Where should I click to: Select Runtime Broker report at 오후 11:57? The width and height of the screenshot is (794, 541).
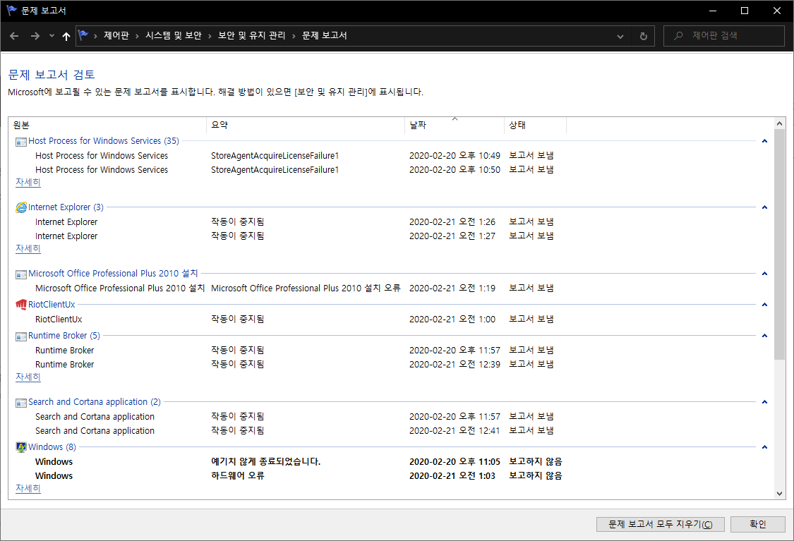294,351
